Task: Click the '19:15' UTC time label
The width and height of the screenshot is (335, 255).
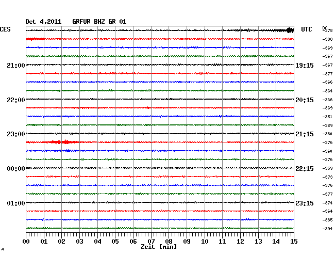Action: pos(305,66)
